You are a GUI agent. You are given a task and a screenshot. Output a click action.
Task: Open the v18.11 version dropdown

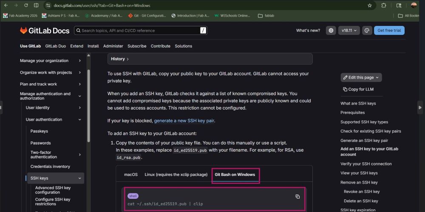point(349,31)
